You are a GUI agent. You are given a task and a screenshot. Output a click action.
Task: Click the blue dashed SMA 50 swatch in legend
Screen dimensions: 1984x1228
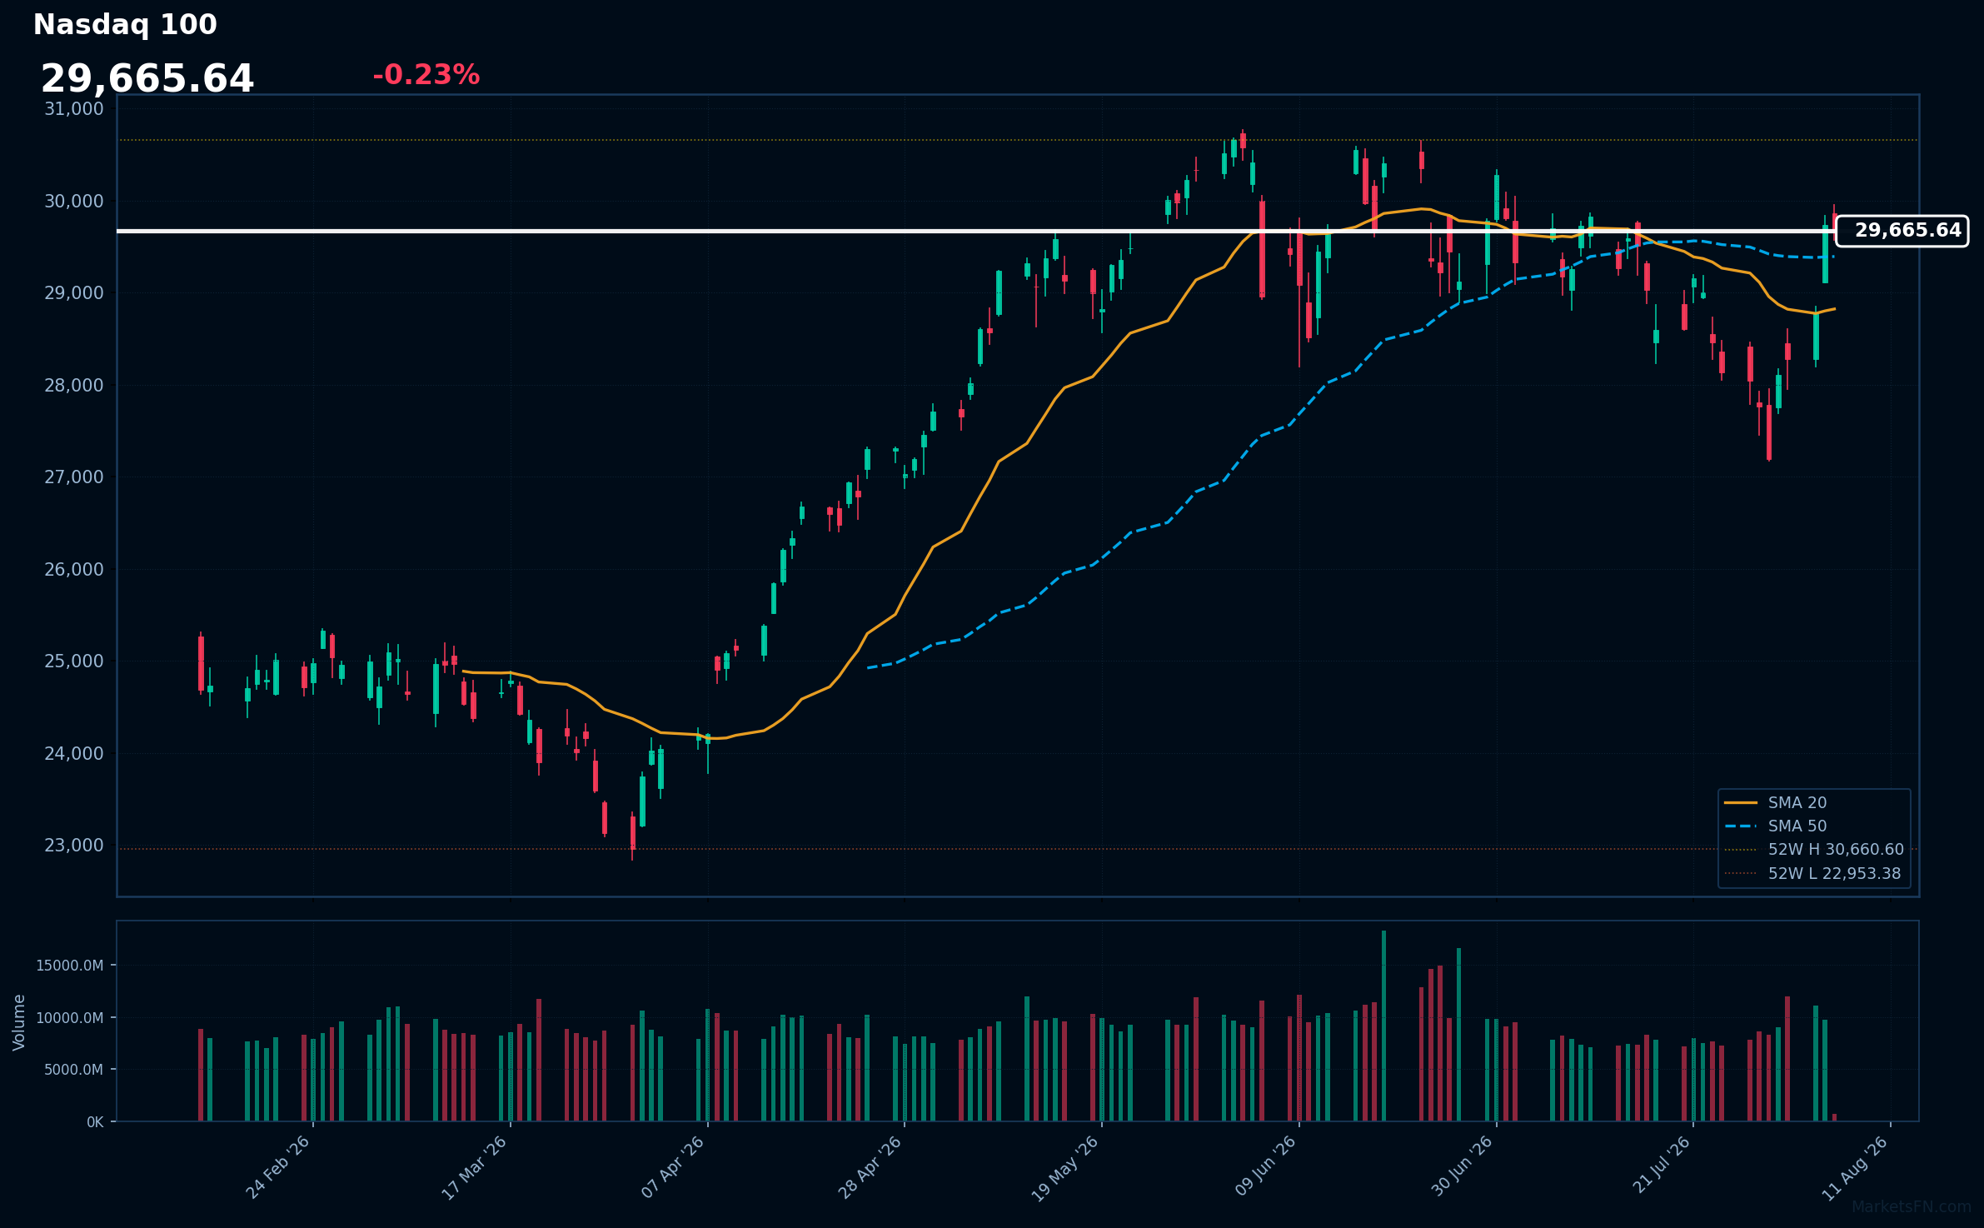pyautogui.click(x=1741, y=826)
